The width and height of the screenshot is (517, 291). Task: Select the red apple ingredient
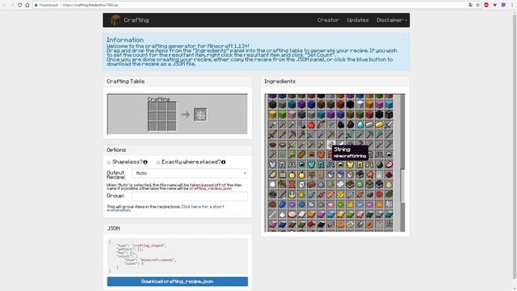tap(311, 124)
